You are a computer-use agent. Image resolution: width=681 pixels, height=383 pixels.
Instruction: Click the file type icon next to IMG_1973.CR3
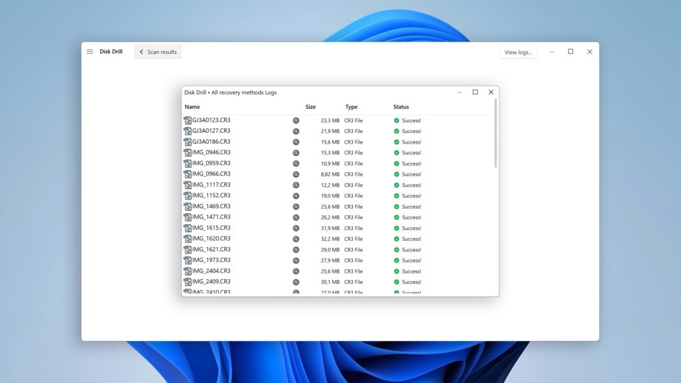(187, 260)
